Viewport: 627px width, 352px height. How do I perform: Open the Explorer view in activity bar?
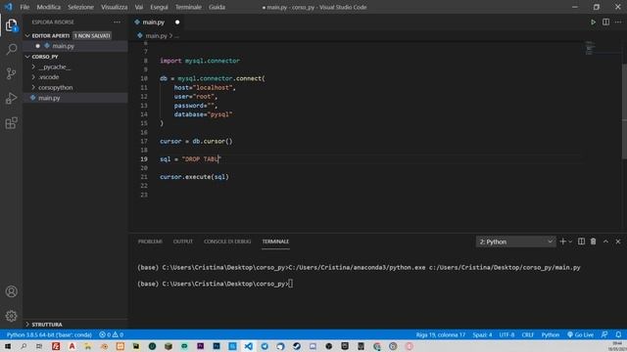11,25
